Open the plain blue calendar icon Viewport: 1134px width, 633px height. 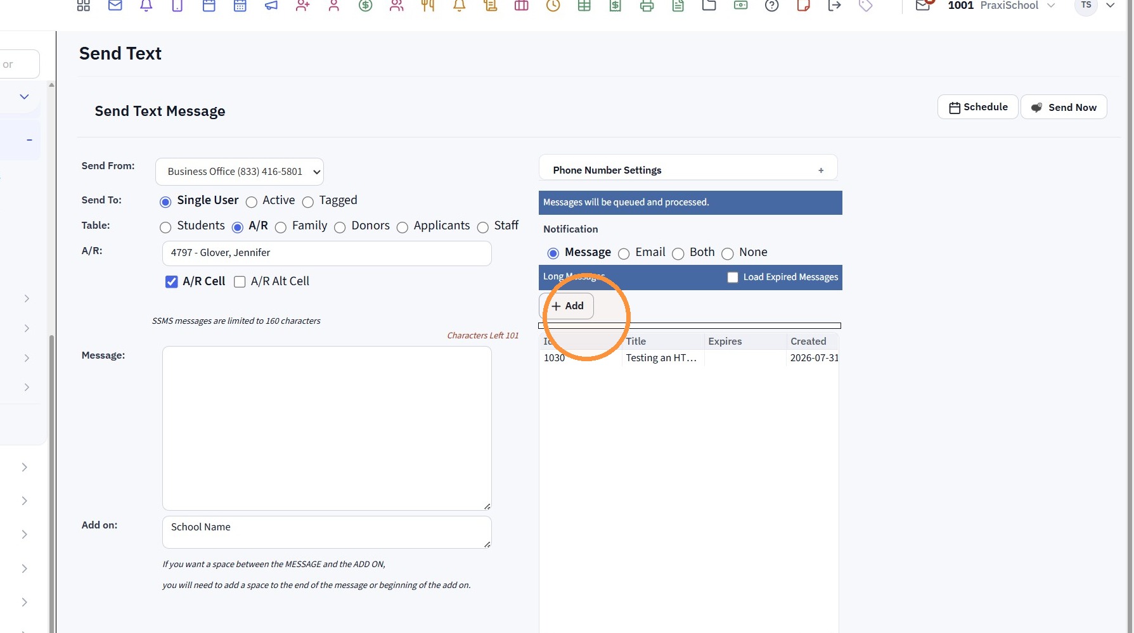click(x=209, y=6)
